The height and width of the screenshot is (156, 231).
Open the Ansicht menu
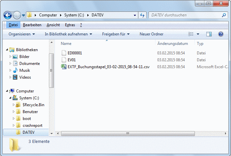pos(53,25)
